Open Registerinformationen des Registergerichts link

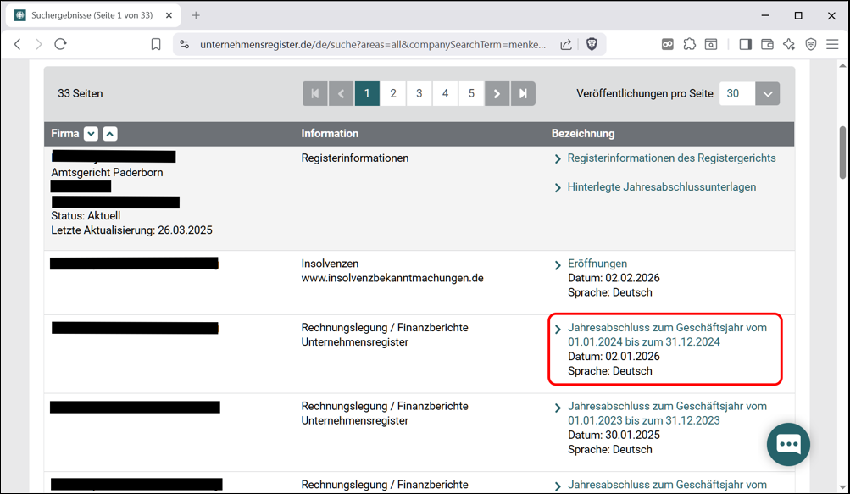[x=671, y=158]
